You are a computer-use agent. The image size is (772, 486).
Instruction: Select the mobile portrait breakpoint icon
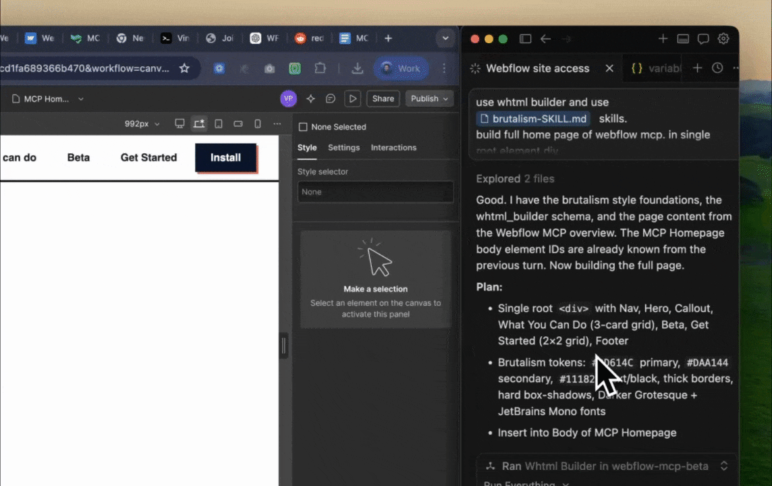(257, 124)
